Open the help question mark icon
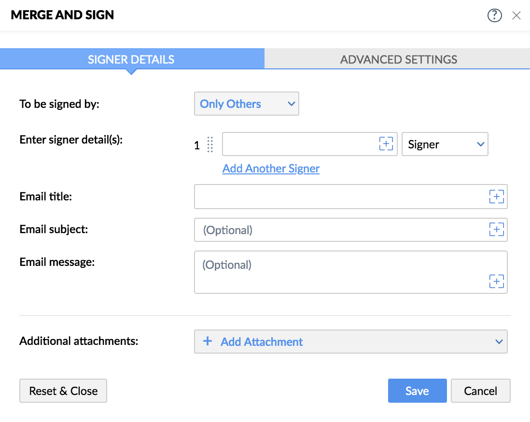 495,15
